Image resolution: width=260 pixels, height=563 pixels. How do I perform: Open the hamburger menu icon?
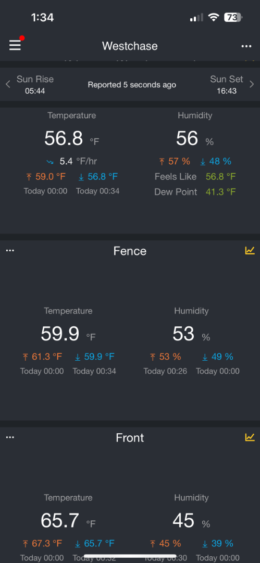15,45
